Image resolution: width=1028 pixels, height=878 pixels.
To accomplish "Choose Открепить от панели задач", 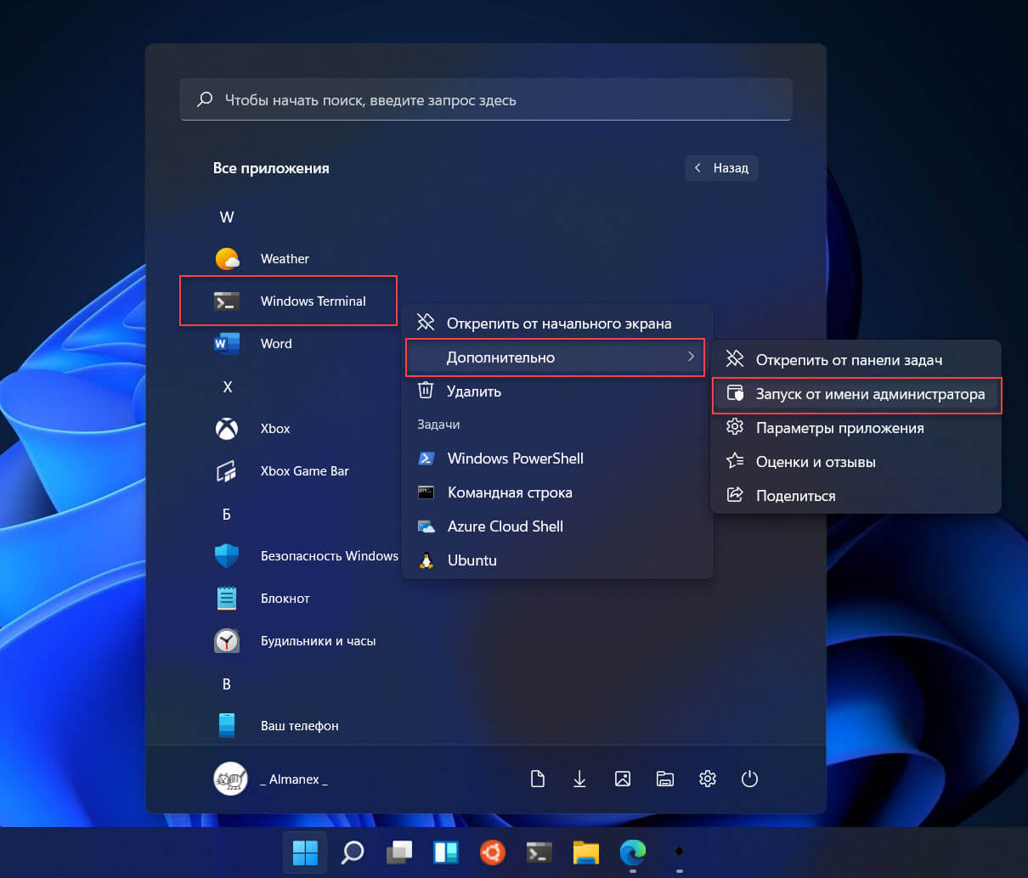I will point(856,360).
